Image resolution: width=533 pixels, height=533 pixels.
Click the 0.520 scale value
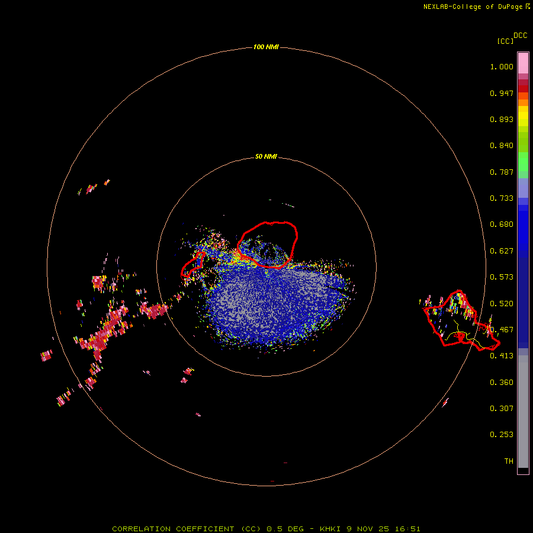(502, 304)
